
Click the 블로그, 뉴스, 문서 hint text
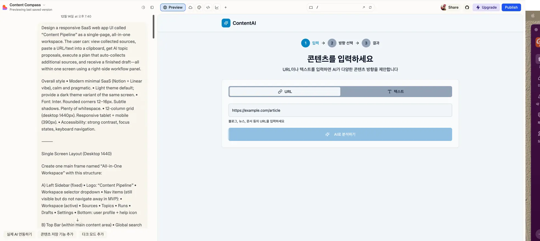[256, 121]
